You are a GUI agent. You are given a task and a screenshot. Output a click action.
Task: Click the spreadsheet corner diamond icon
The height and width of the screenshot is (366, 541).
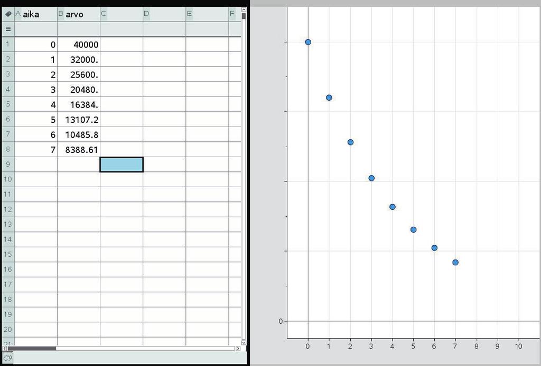click(x=8, y=14)
